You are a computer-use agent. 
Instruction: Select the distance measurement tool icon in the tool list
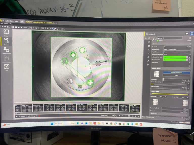tap(148, 65)
